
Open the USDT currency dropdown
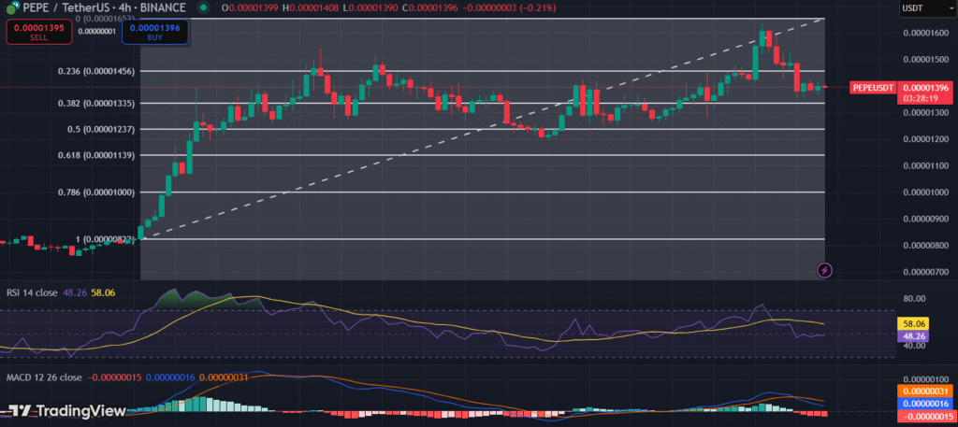(x=921, y=8)
